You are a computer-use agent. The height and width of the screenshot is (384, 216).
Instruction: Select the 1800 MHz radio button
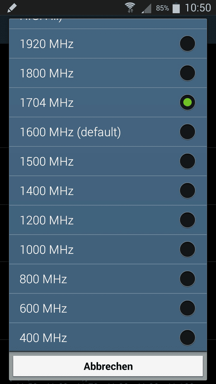click(x=187, y=73)
